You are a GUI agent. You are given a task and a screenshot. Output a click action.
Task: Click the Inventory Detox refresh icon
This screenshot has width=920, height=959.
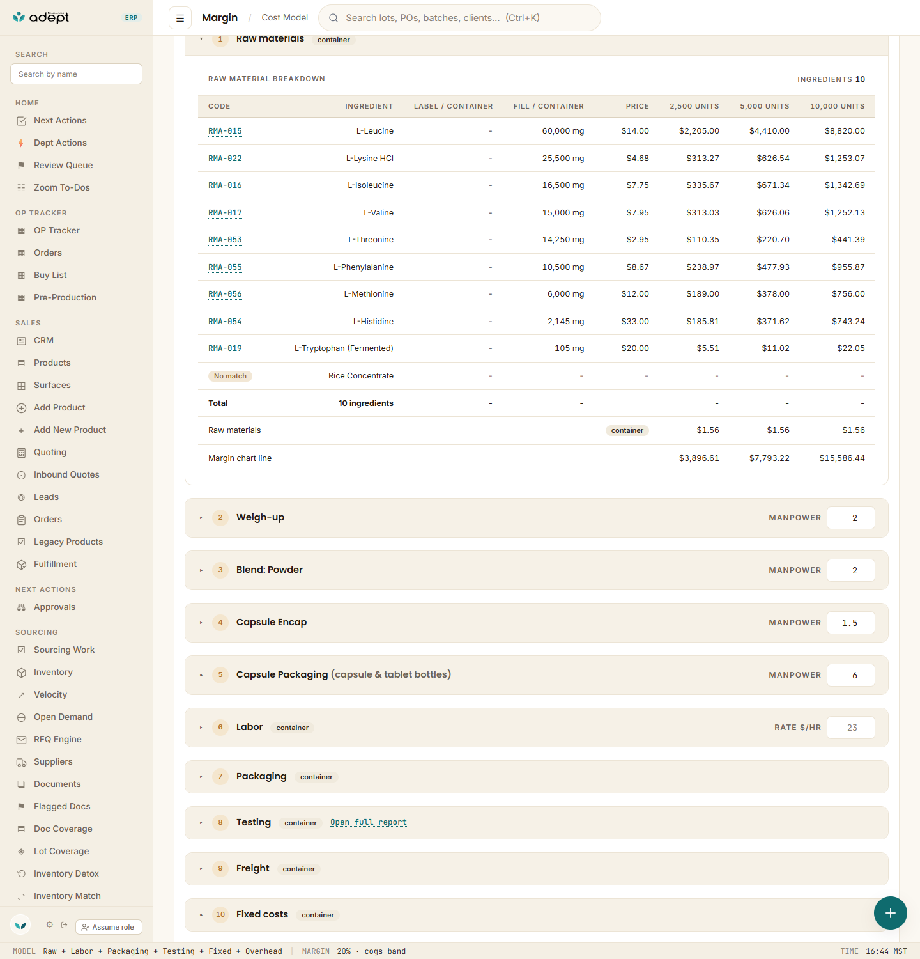tap(21, 874)
